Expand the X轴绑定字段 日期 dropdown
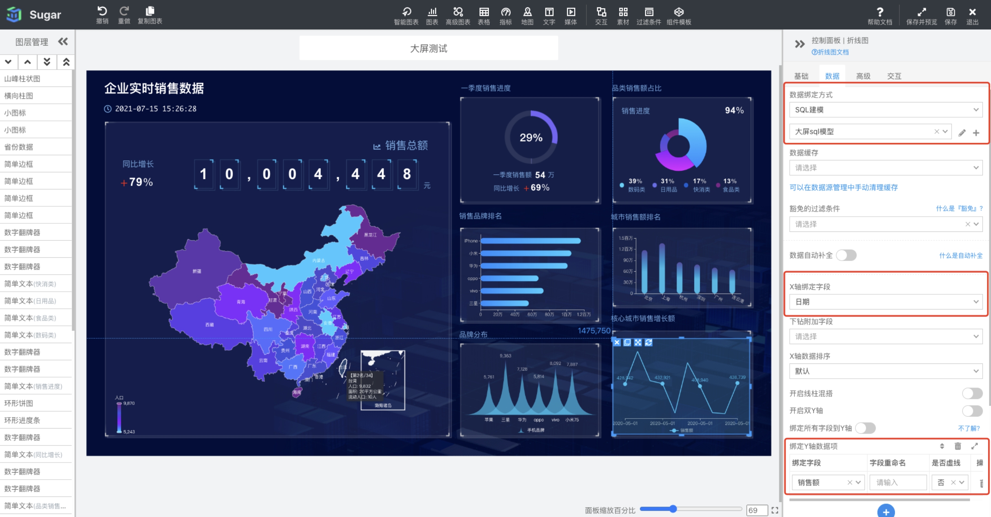 coord(886,302)
